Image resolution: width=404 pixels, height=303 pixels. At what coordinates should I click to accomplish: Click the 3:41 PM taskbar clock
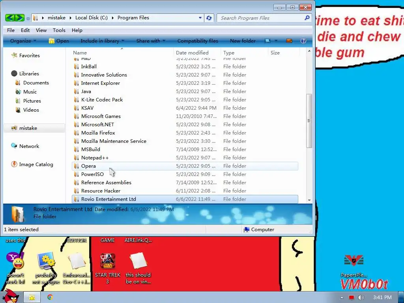coord(382,297)
